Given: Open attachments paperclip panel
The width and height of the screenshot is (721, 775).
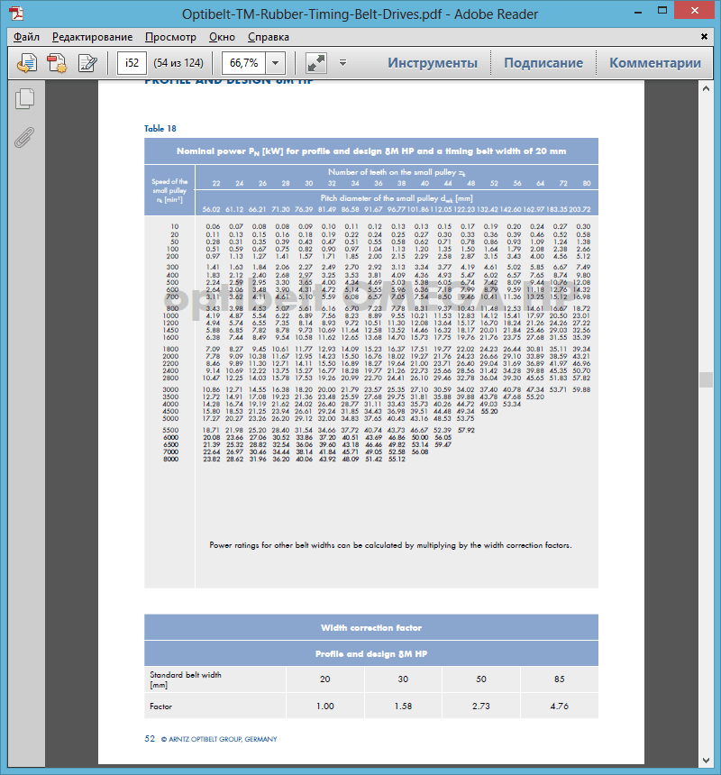Looking at the screenshot, I should (24, 138).
